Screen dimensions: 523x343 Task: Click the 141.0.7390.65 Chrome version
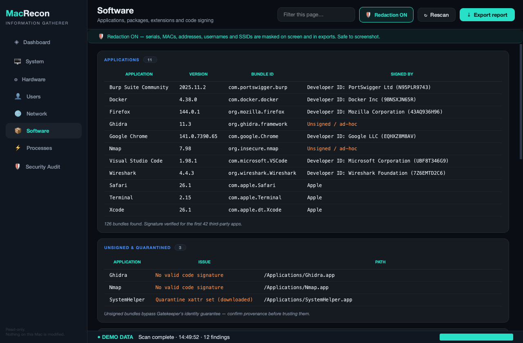click(198, 136)
